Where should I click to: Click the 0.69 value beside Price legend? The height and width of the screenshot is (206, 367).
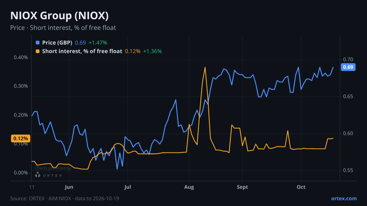coord(80,43)
